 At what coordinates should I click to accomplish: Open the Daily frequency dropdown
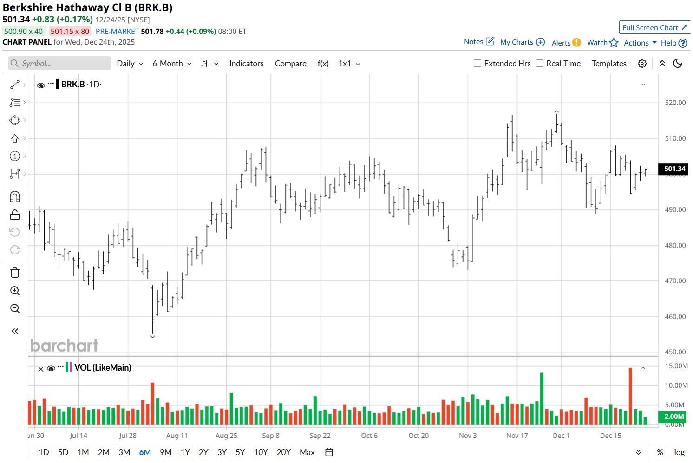(130, 64)
